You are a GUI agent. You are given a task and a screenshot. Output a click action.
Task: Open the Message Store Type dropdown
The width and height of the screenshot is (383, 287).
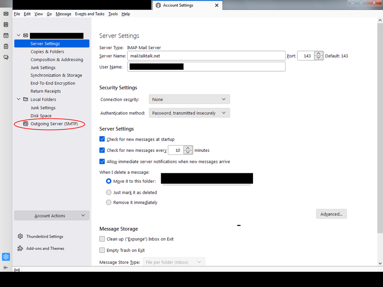click(174, 262)
